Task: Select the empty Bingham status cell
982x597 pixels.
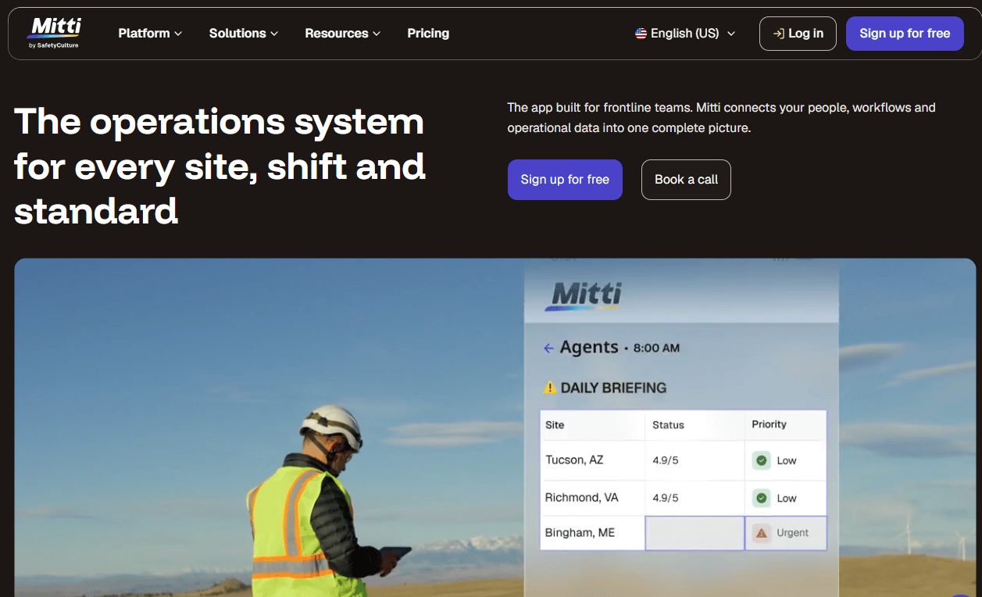Action: (695, 533)
